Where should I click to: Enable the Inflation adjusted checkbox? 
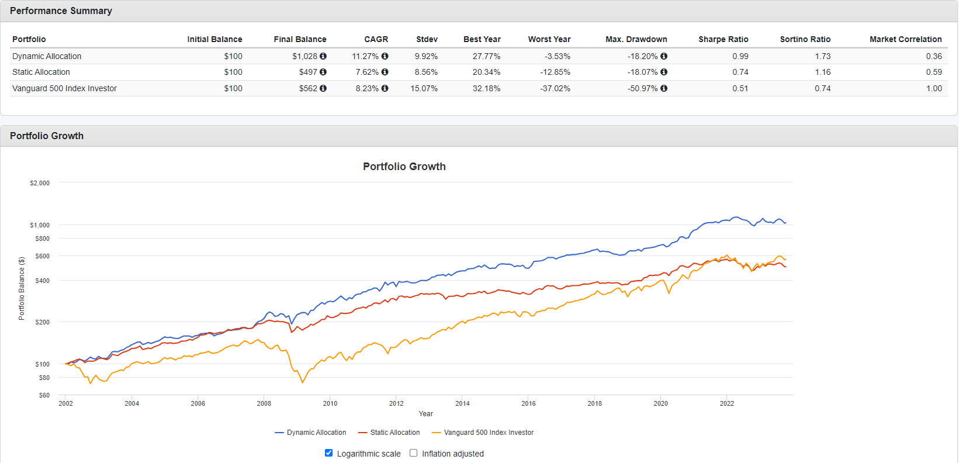coord(414,453)
